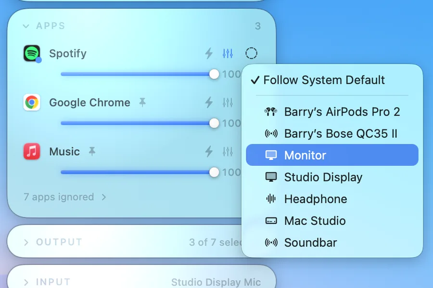Click the Music app icon

tap(32, 151)
